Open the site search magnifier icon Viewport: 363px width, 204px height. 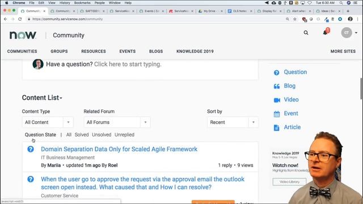306,33
